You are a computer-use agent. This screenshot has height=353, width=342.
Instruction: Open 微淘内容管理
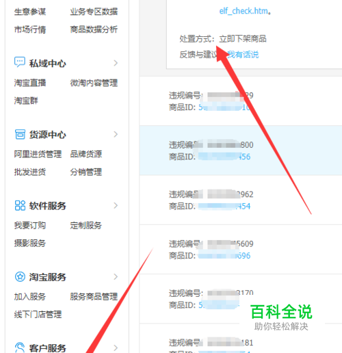click(x=94, y=83)
